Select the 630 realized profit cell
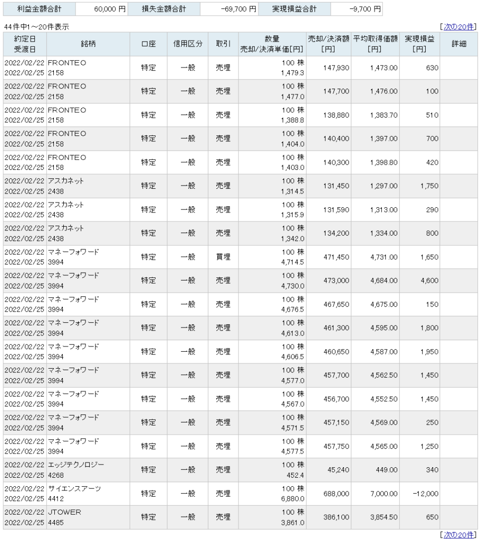The height and width of the screenshot is (540, 479). coord(419,68)
